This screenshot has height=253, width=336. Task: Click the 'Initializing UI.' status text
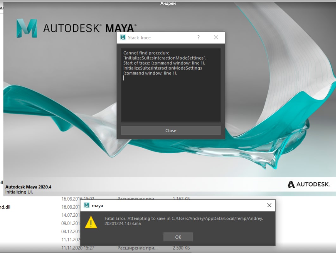pos(19,192)
